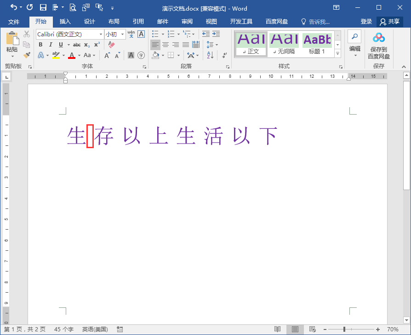Image resolution: width=411 pixels, height=335 pixels.
Task: Show paragraph marks icon
Action: point(223,55)
